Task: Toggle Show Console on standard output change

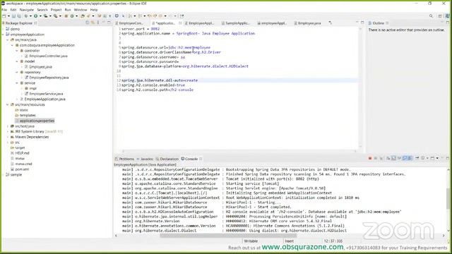Action: [x=405, y=158]
